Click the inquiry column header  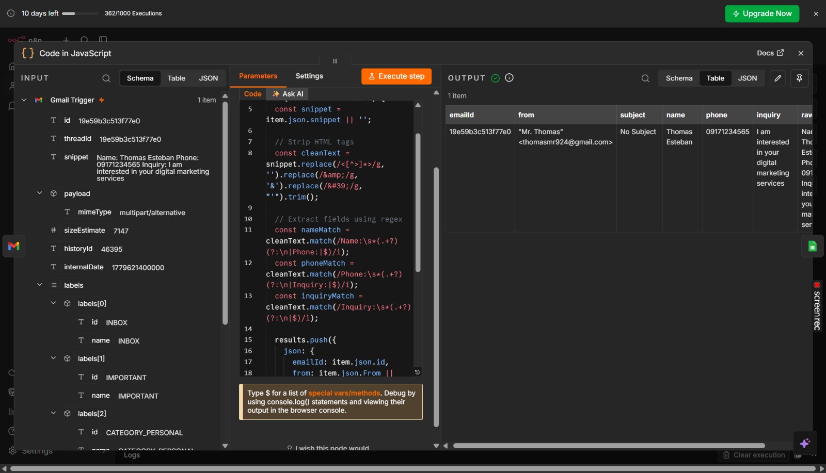pos(775,115)
